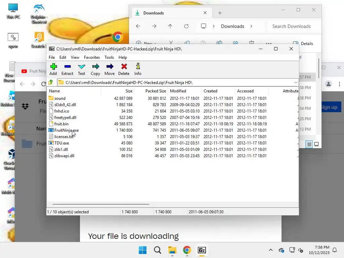Open the taskbar clock and date
344x258 pixels.
click(319, 250)
